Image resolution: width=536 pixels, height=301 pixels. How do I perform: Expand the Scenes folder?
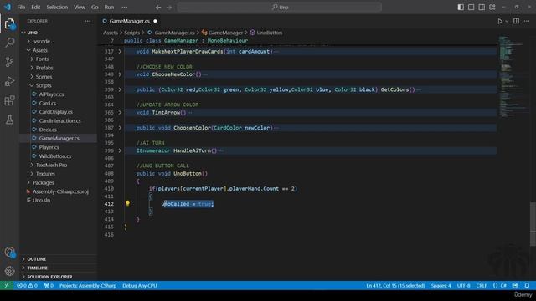pos(58,77)
